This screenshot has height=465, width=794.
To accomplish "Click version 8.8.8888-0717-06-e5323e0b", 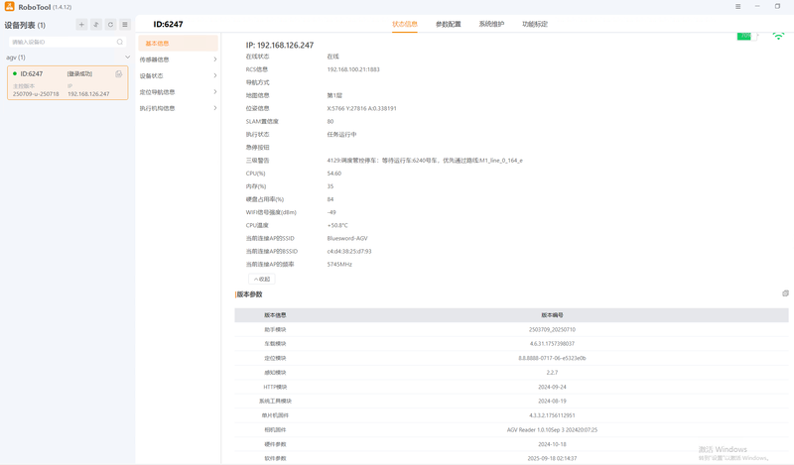I will coord(552,358).
